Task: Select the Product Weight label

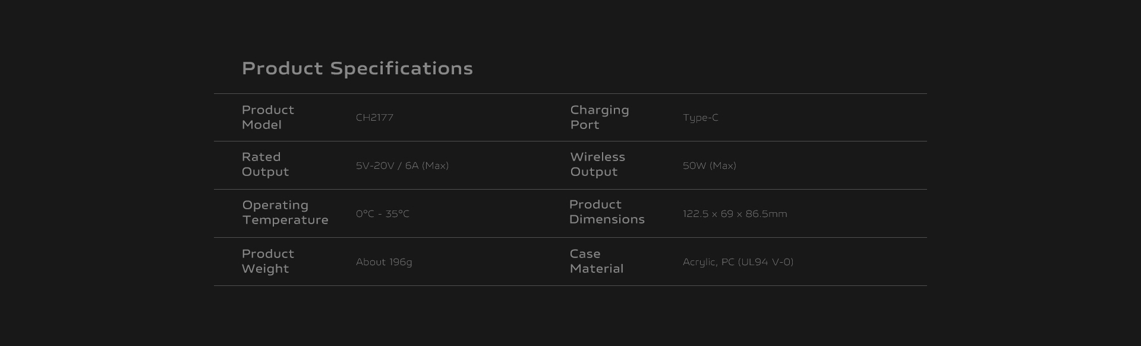Action: [x=267, y=261]
